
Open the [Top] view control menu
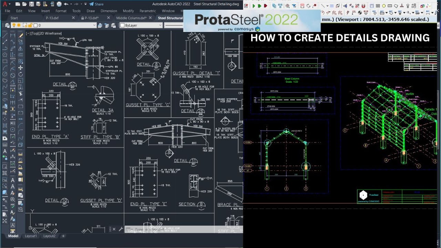[x=34, y=33]
